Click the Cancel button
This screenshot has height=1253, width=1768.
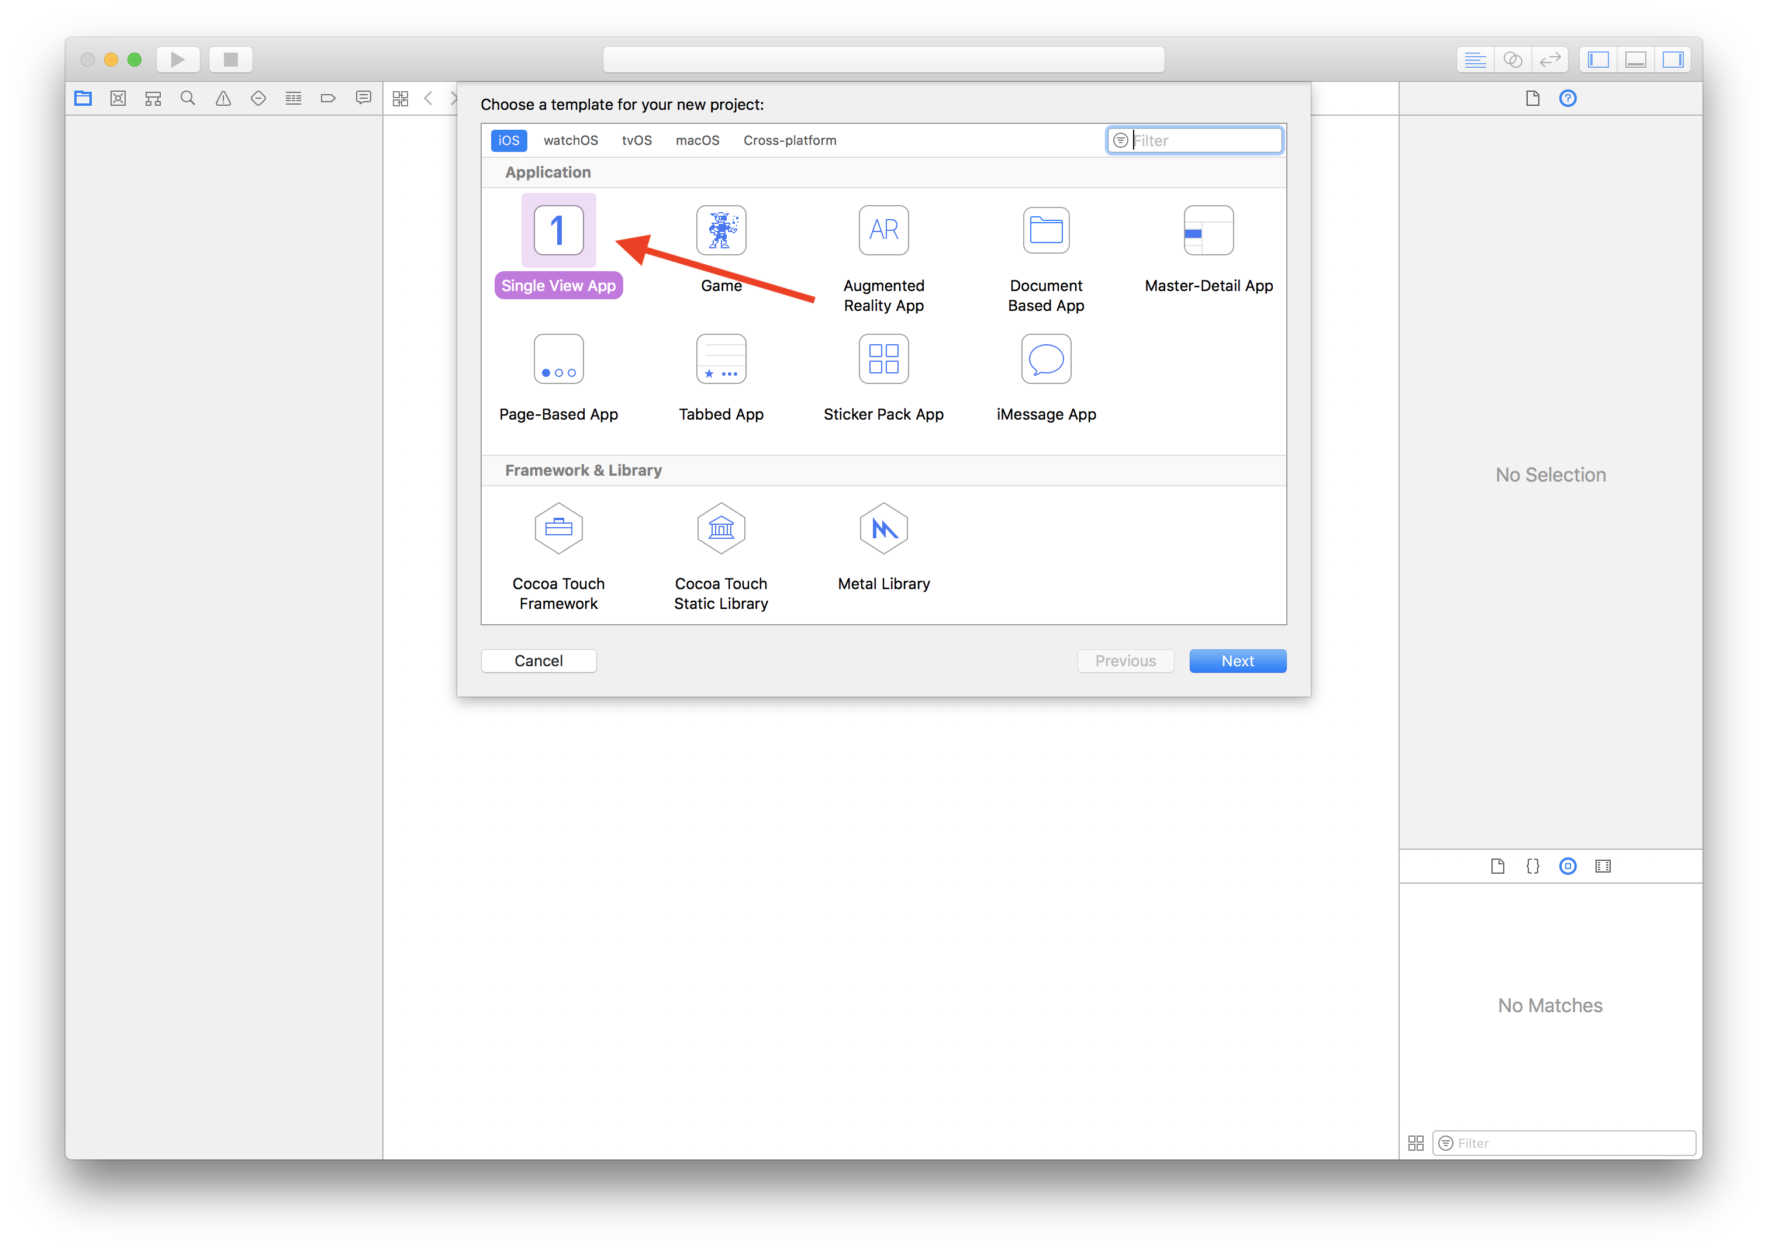click(x=538, y=660)
